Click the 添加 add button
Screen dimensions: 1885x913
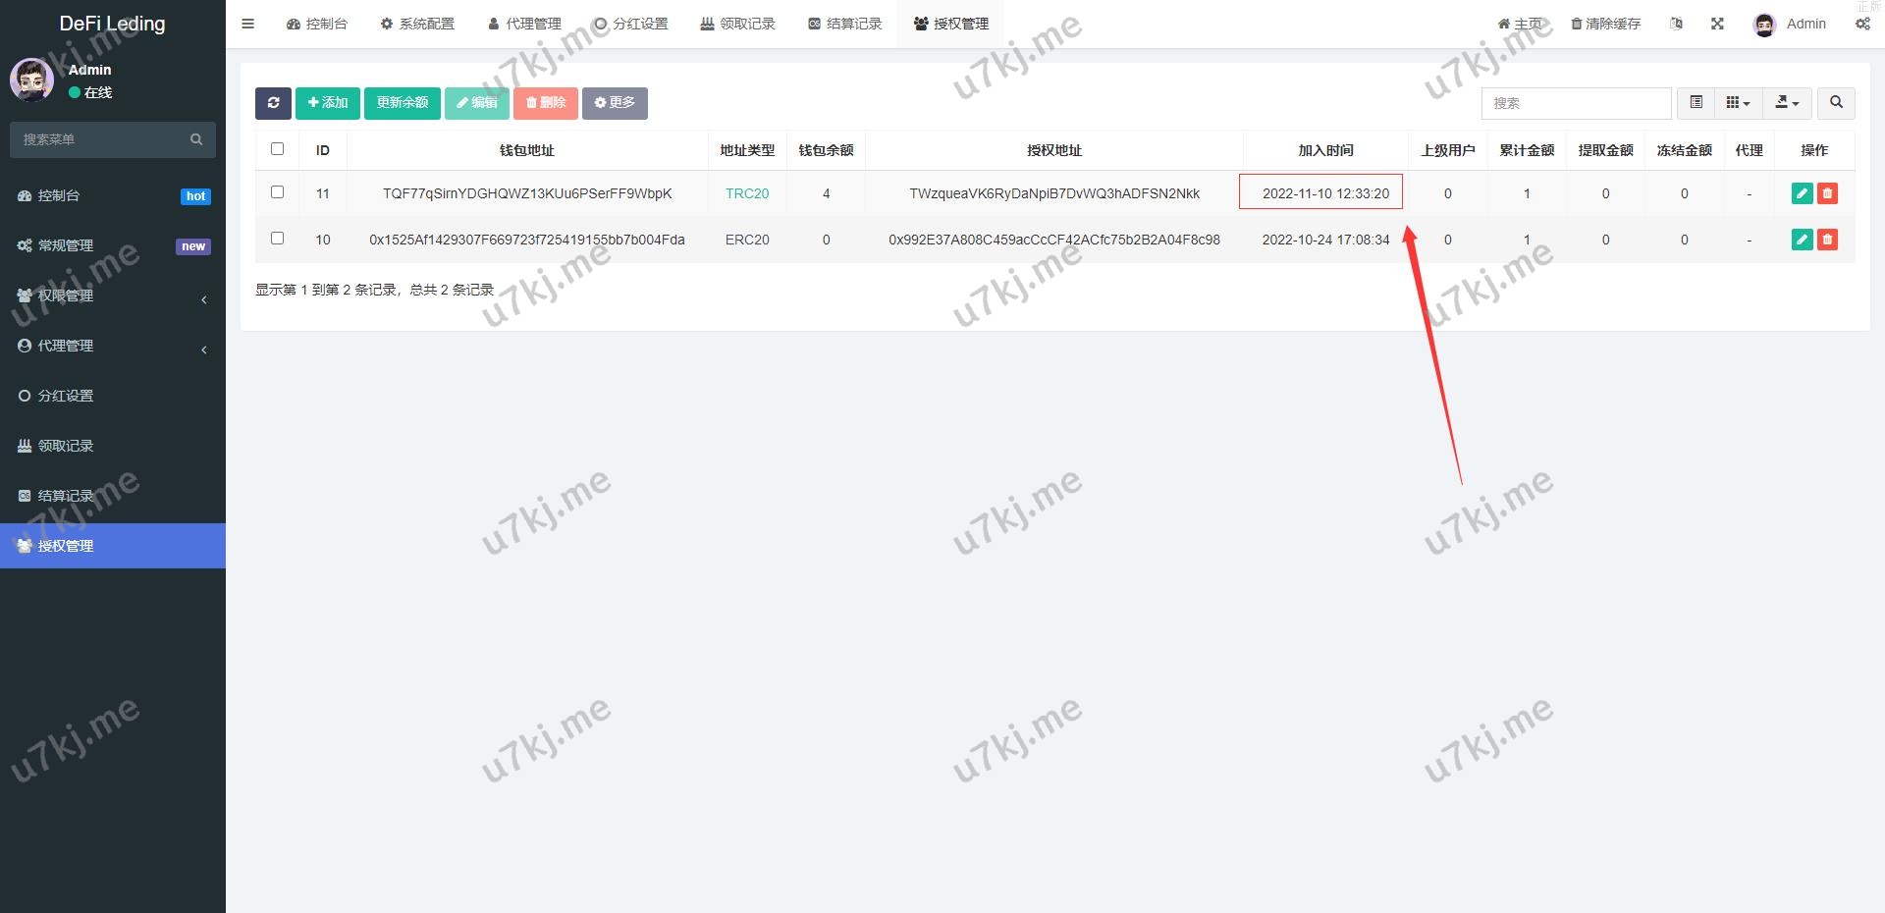328,103
